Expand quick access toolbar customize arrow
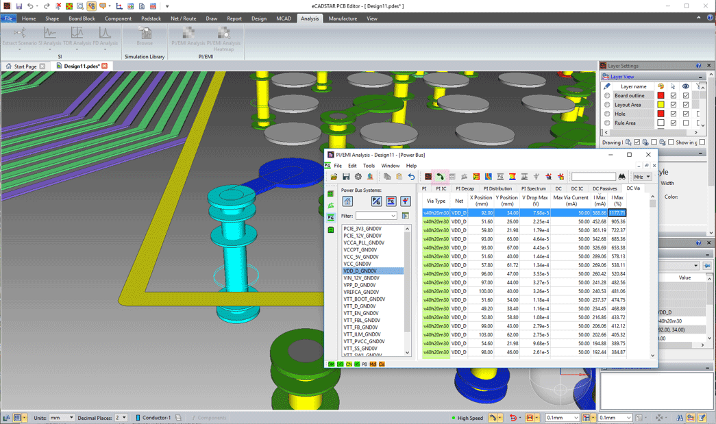 [x=167, y=6]
